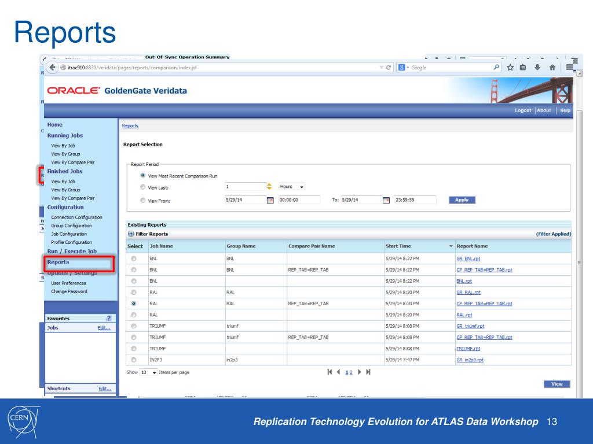Adjust View Last value with spinner arrows

click(269, 187)
